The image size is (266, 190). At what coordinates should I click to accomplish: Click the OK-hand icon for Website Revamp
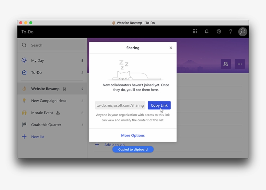pyautogui.click(x=24, y=89)
